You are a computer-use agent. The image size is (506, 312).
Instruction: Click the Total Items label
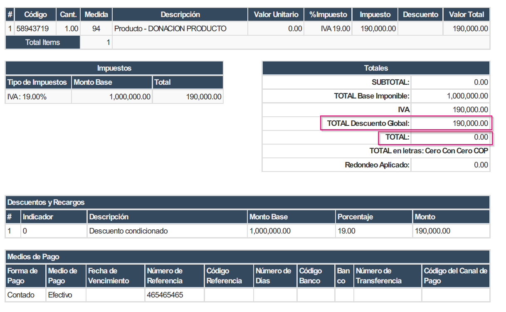42,42
